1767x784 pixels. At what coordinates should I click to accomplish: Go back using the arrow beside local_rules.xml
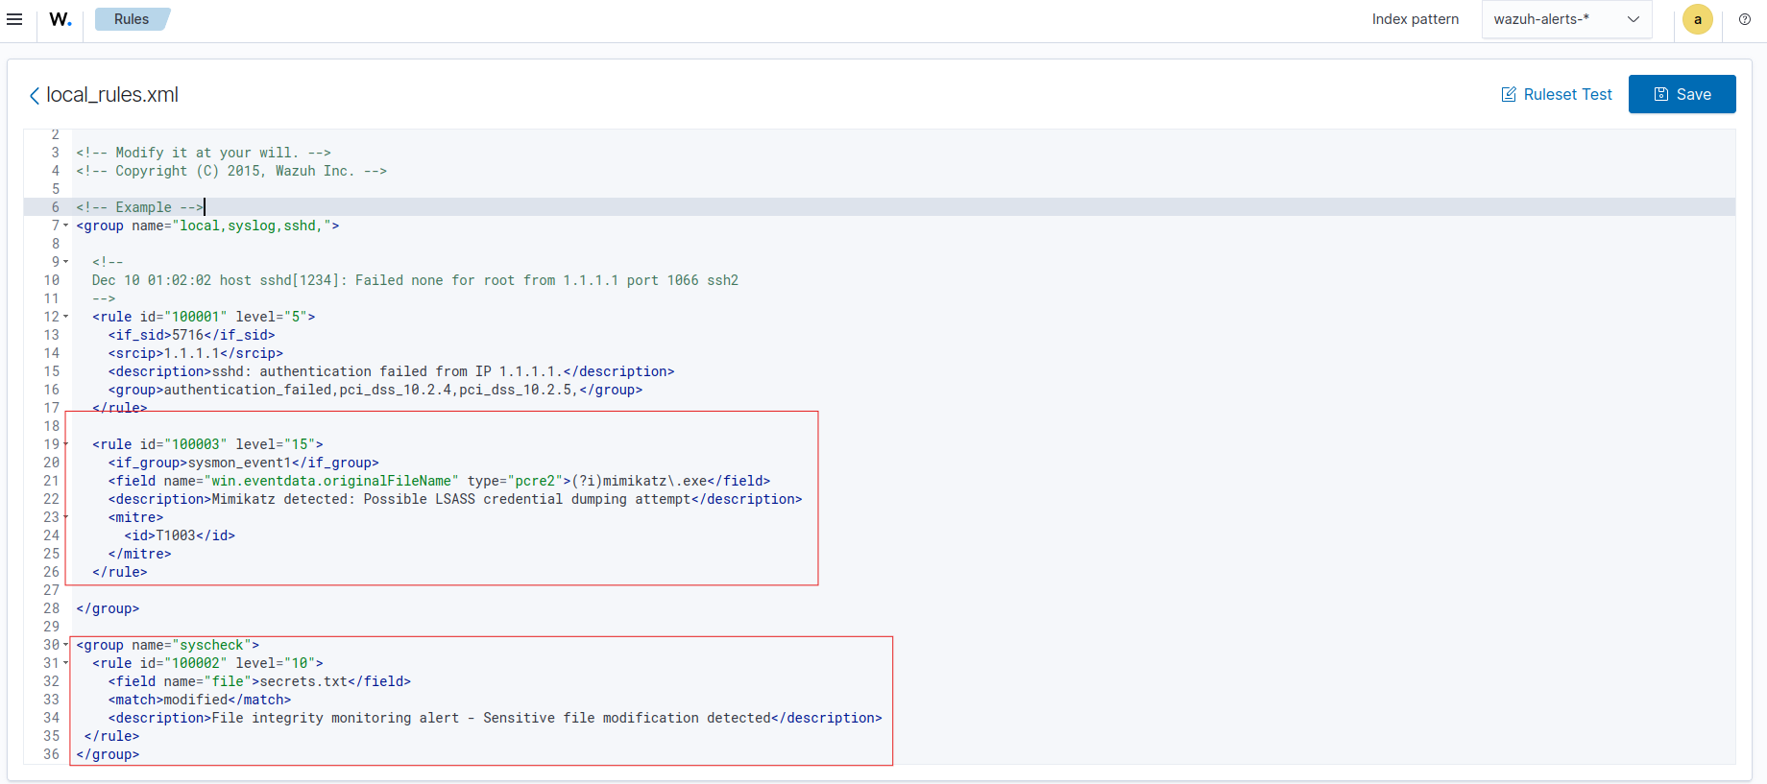coord(35,95)
